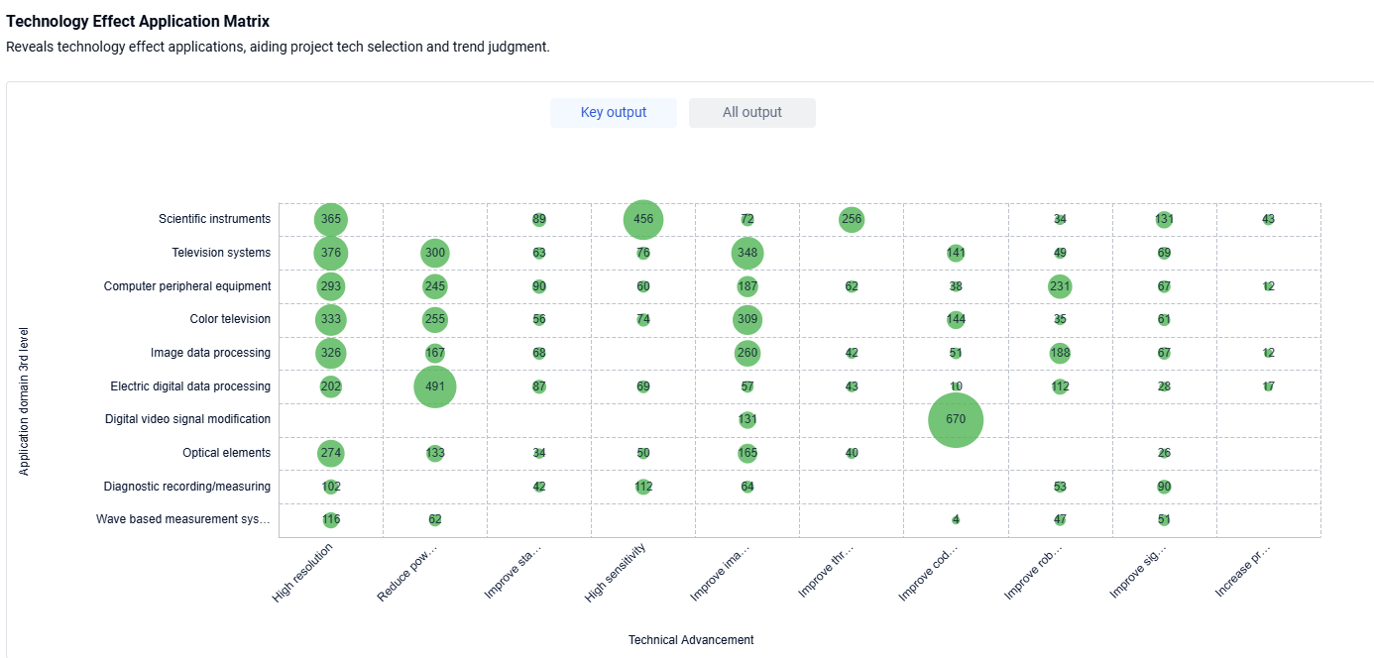The width and height of the screenshot is (1374, 658).
Task: Select the 365 bubble for Scientific instruments
Action: pyautogui.click(x=331, y=219)
